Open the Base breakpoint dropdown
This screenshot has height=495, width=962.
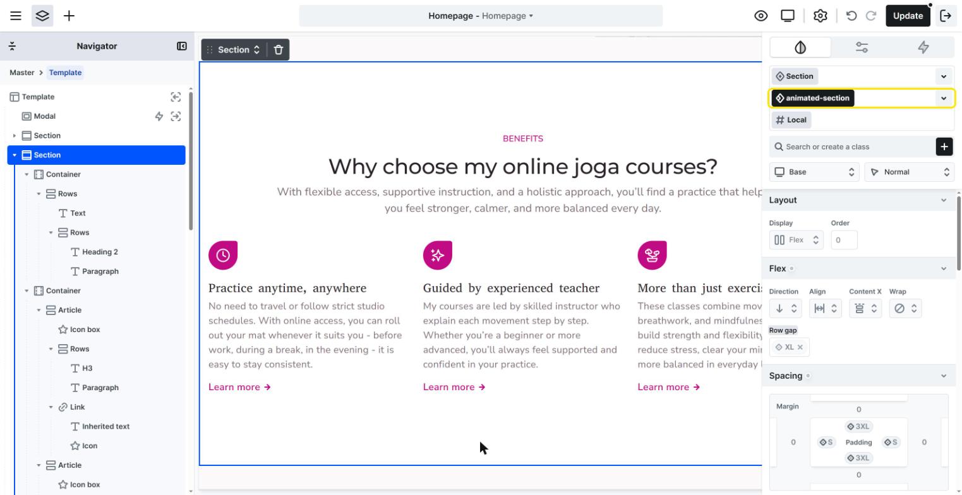(814, 172)
